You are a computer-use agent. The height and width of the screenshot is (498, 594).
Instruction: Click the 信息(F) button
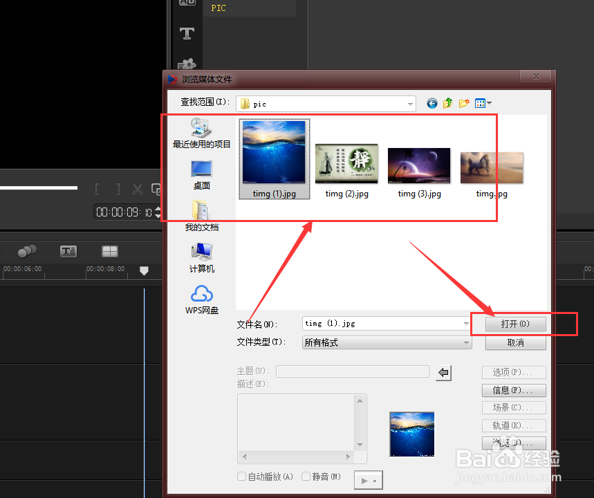click(514, 390)
